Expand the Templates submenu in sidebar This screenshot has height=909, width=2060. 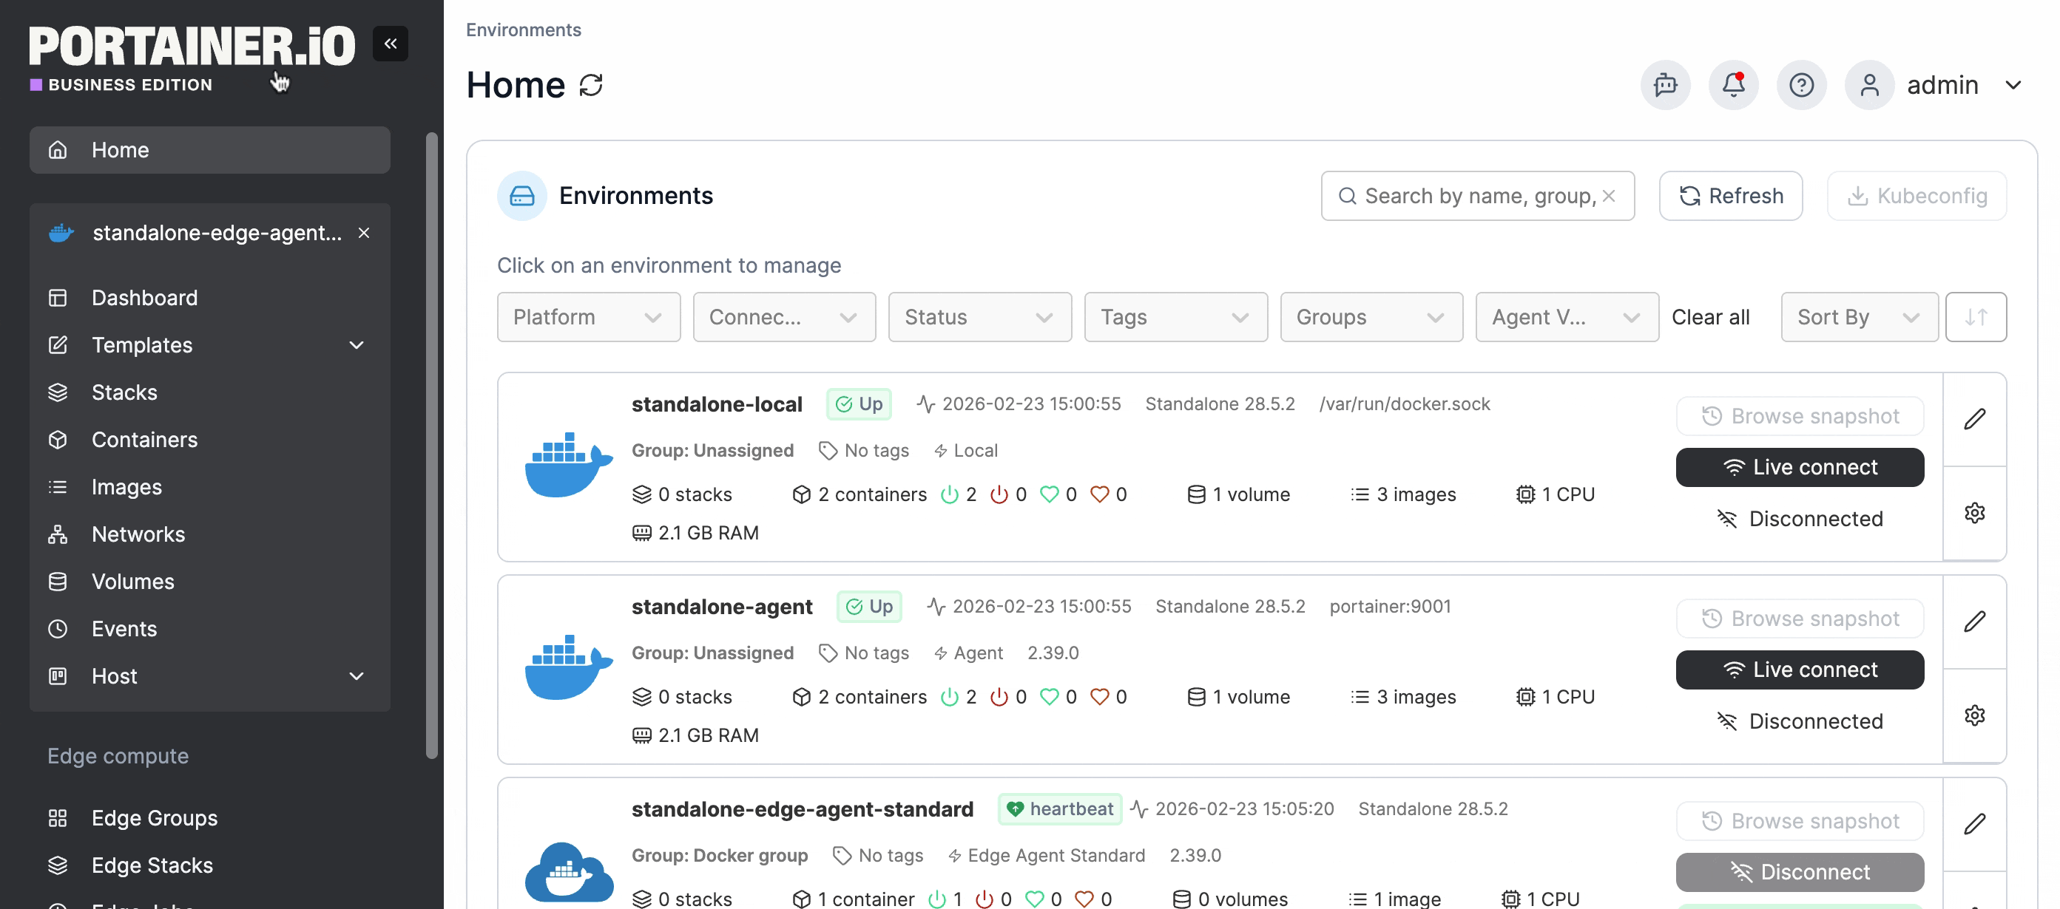(357, 345)
